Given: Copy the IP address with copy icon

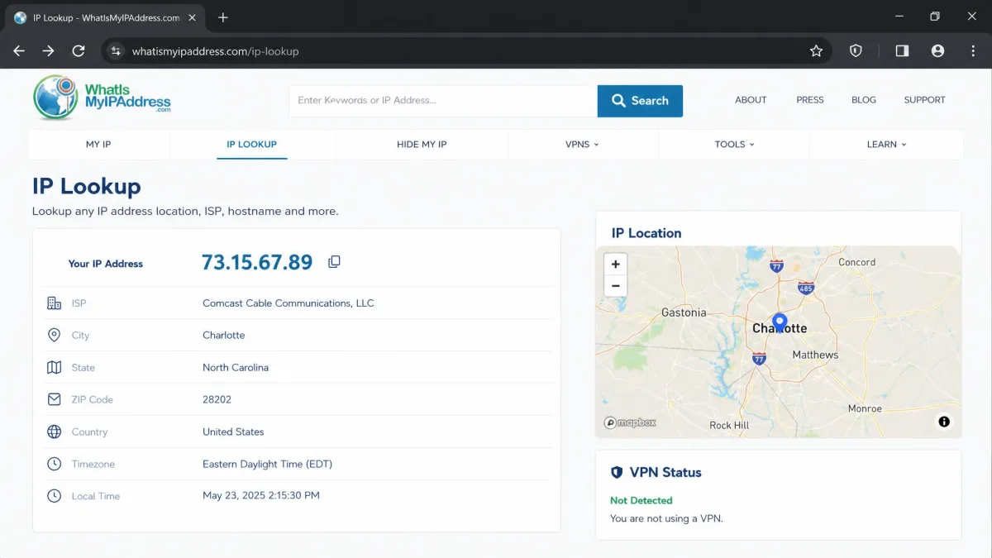Looking at the screenshot, I should [334, 262].
